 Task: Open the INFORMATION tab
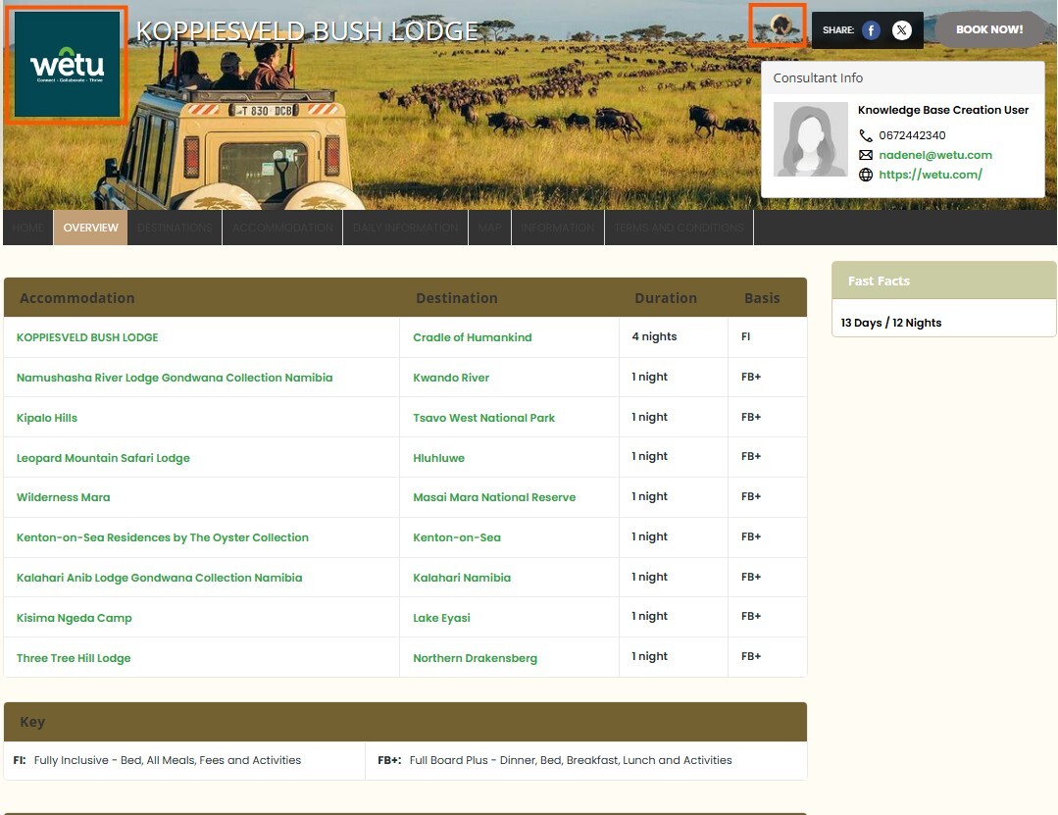pos(558,228)
